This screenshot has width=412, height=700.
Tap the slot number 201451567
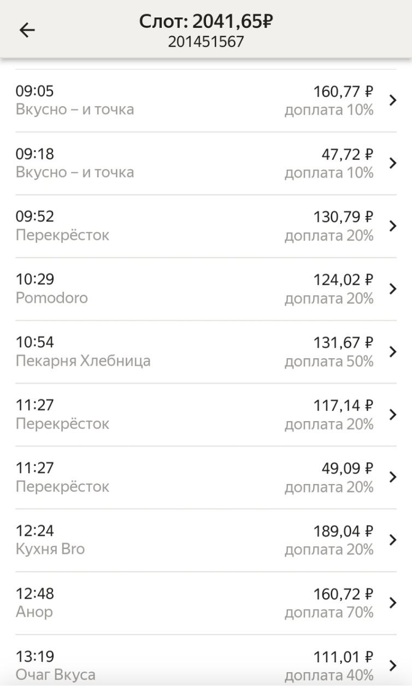pos(206,42)
